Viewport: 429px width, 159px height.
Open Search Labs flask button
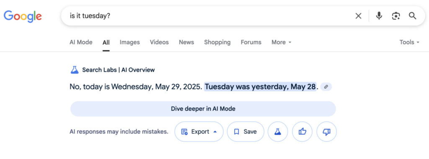(x=278, y=132)
